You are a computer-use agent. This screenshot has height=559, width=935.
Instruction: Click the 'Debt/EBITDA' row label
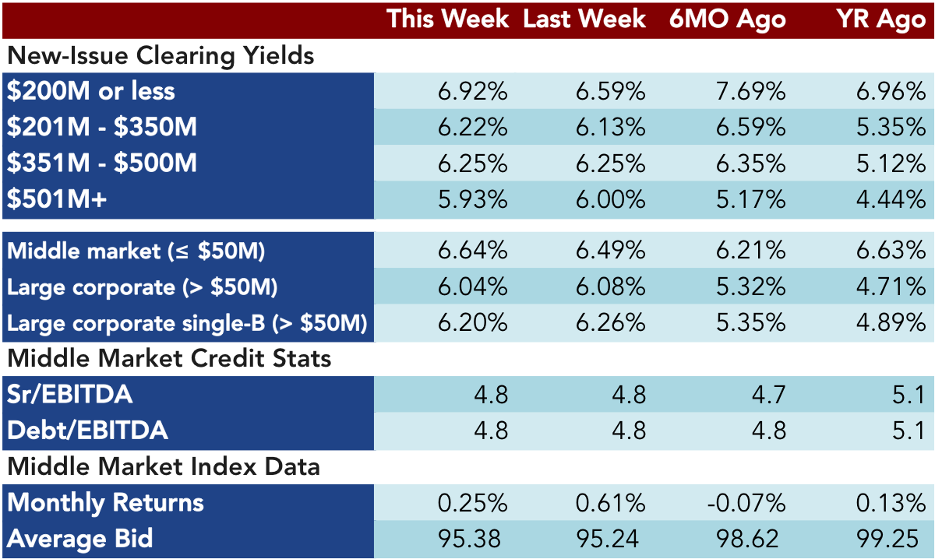(x=87, y=431)
